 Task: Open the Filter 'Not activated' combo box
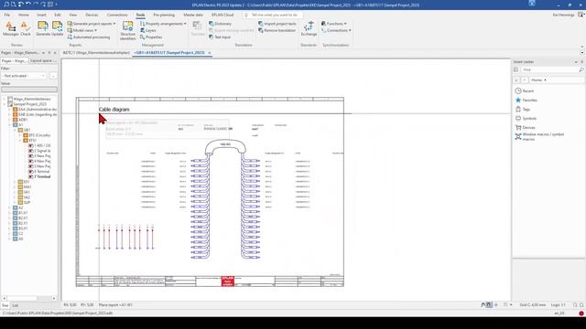click(x=24, y=76)
